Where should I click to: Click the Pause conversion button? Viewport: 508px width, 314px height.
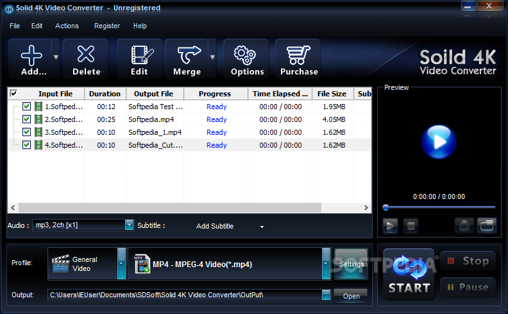point(468,287)
